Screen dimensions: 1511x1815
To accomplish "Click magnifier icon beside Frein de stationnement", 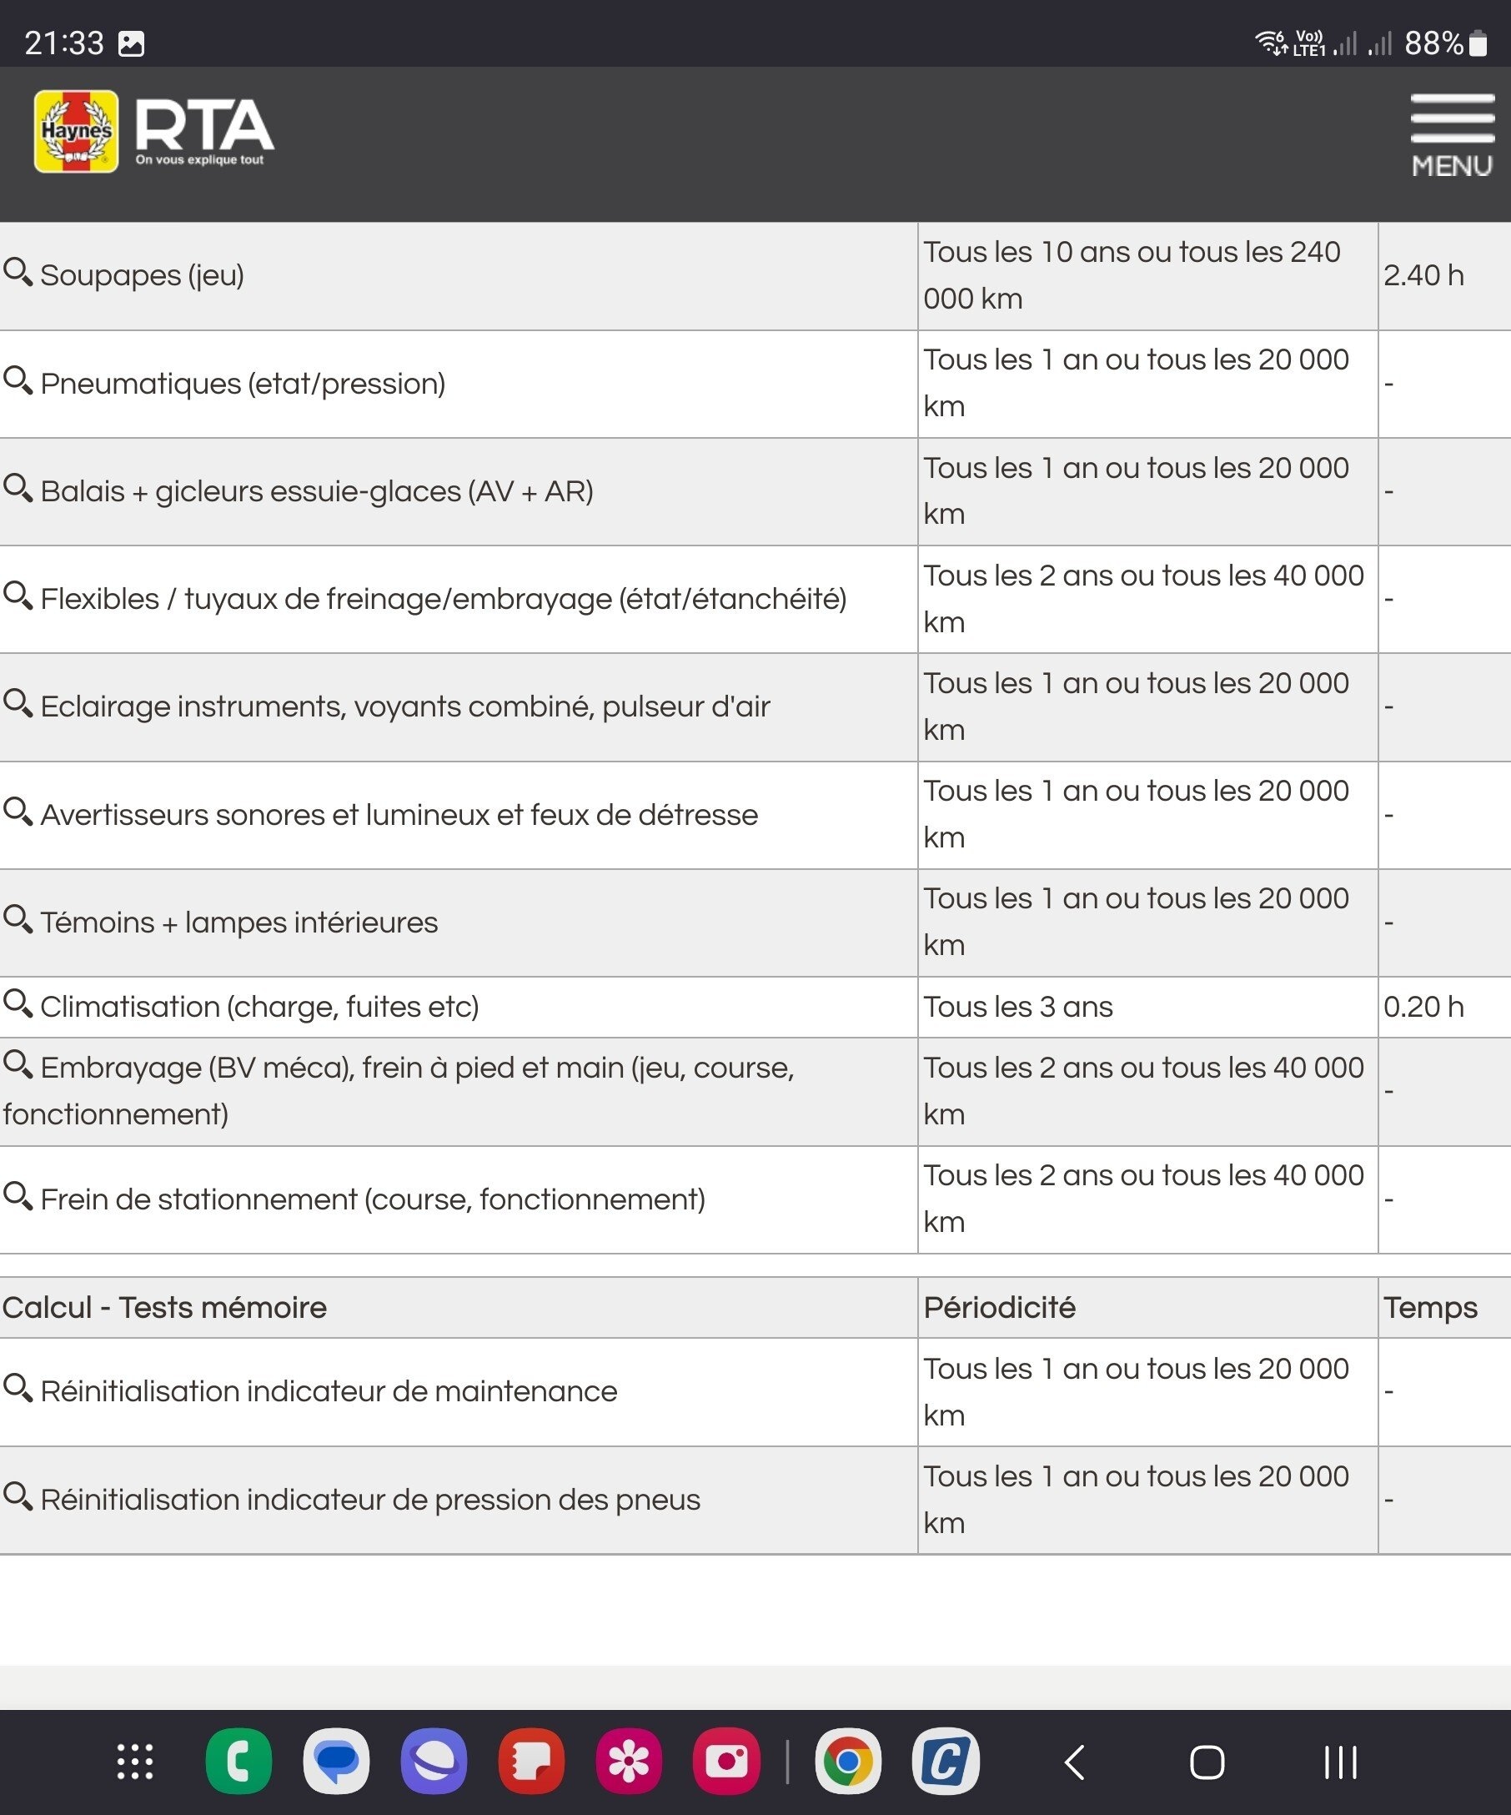I will (x=18, y=1196).
